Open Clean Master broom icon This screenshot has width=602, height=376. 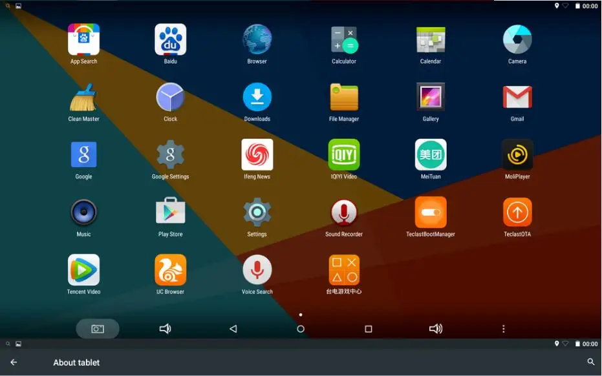83,97
